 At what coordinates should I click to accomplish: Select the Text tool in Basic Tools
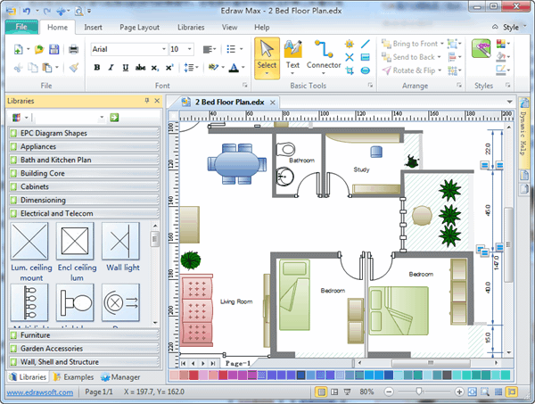pyautogui.click(x=292, y=54)
